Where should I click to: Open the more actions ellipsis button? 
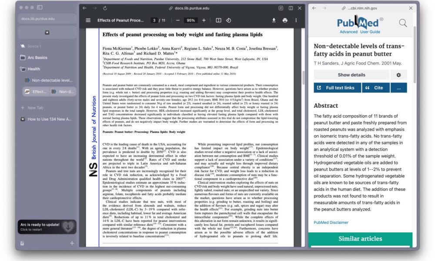click(x=398, y=87)
